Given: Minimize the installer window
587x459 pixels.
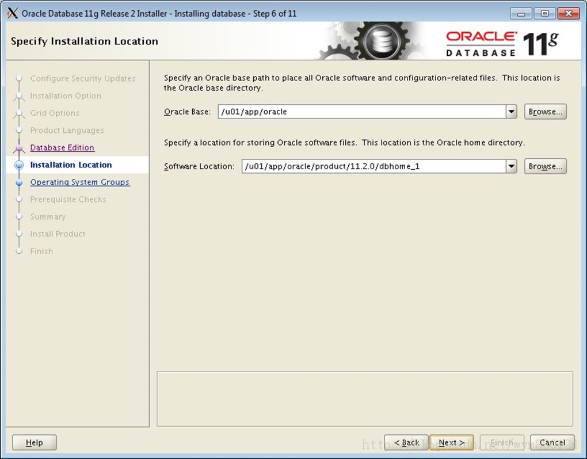Looking at the screenshot, I should pos(521,13).
